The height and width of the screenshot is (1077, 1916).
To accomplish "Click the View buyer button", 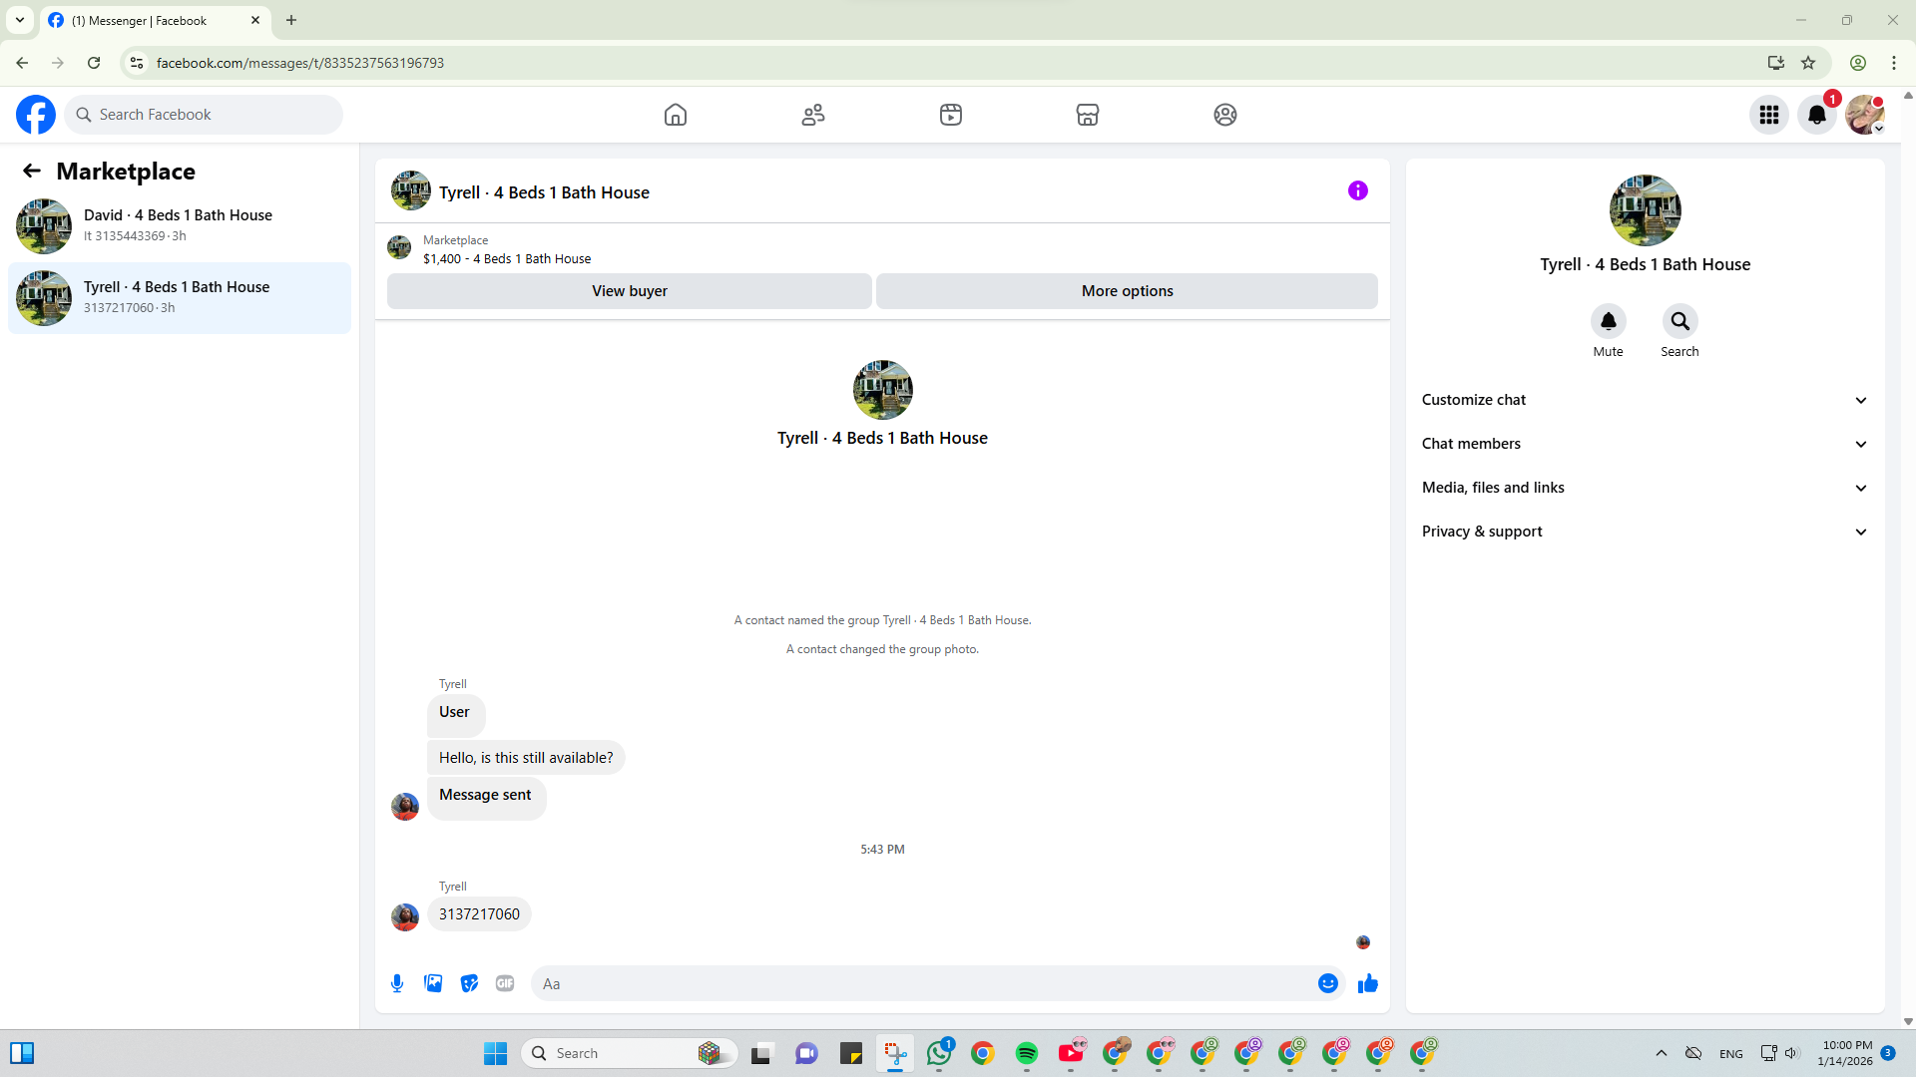I will coord(629,291).
